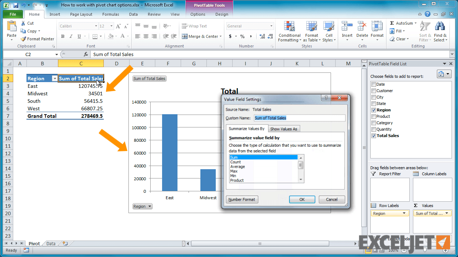
Task: Uncheck the Region field checkbox
Action: tap(373, 110)
